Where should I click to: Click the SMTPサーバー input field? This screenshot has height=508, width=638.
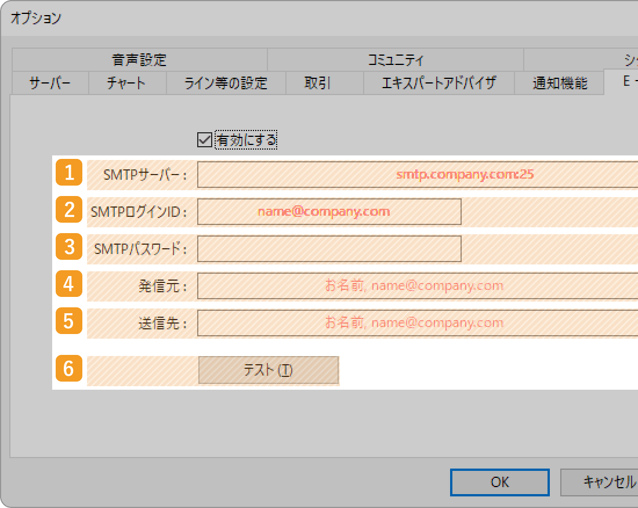418,175
